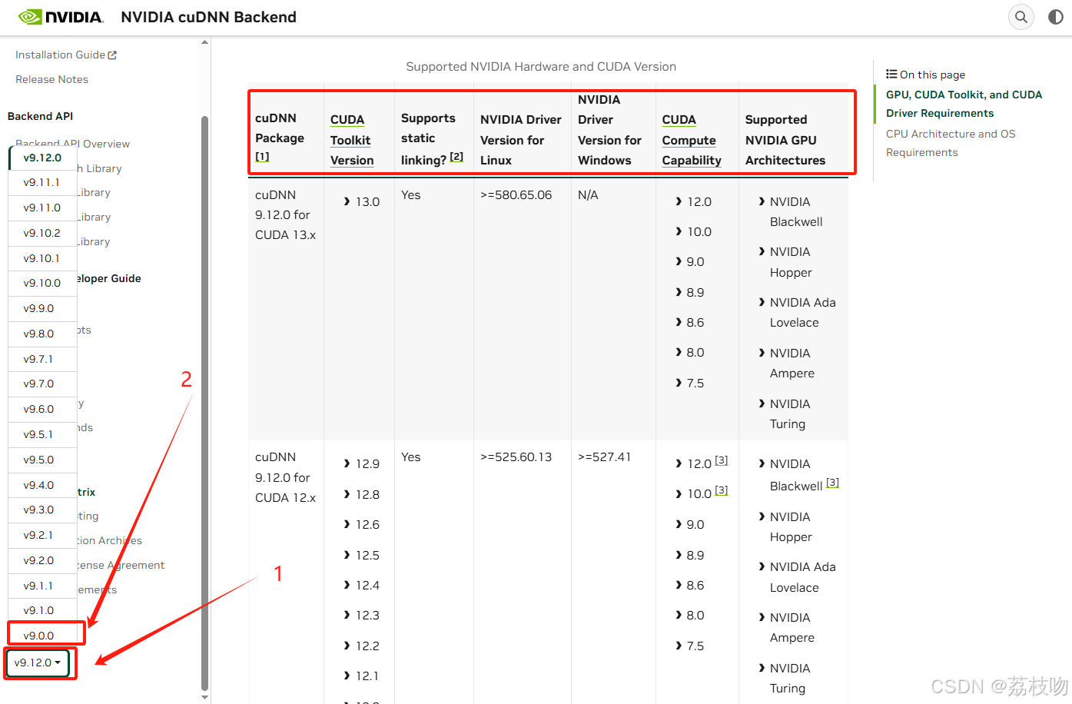Select version v9.11.0 from the list
The image size is (1072, 704).
tap(42, 208)
